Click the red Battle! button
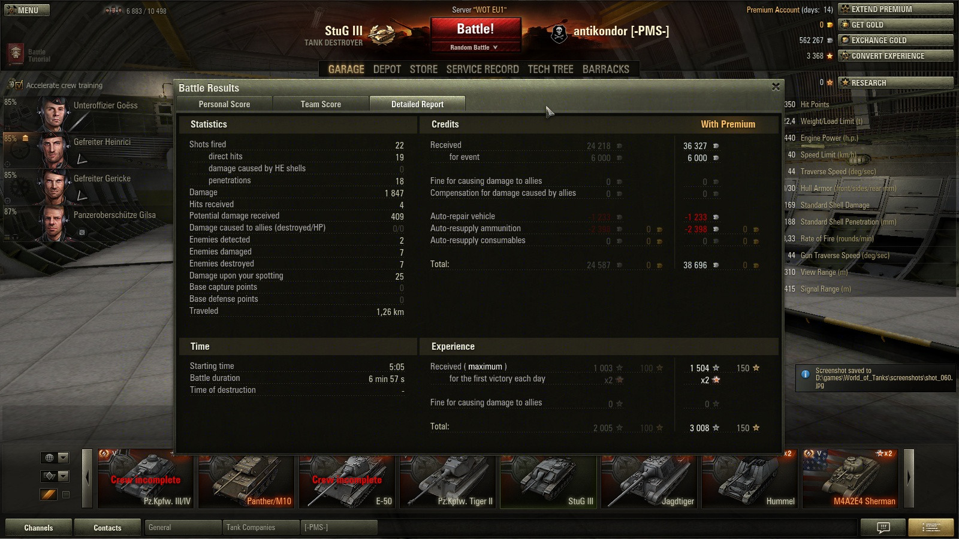This screenshot has height=539, width=959. pyautogui.click(x=475, y=29)
